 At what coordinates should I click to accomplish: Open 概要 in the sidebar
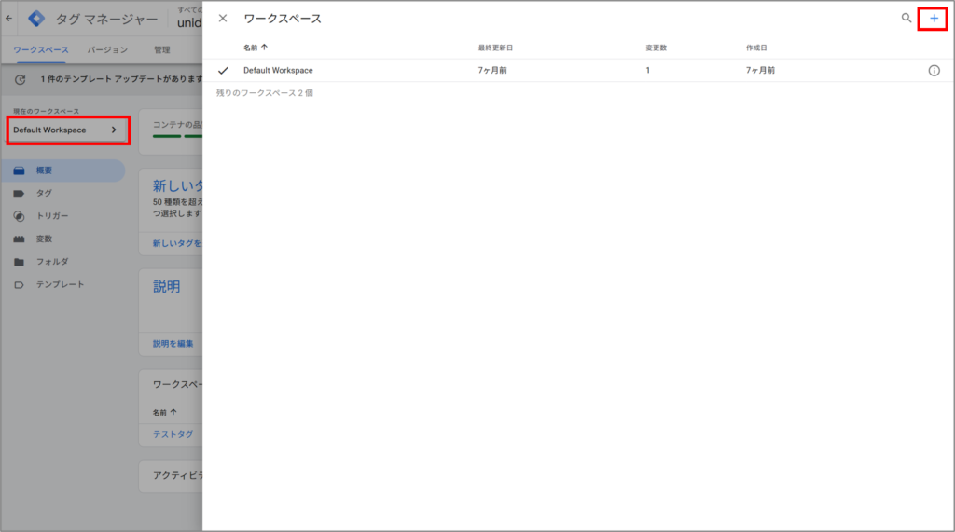pos(63,171)
